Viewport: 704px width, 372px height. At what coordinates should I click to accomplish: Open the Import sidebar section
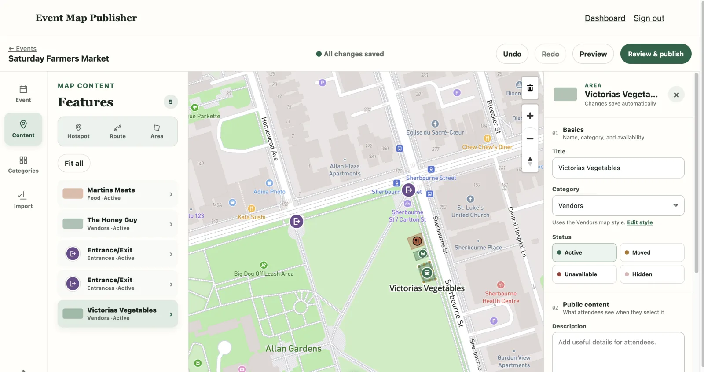point(23,200)
